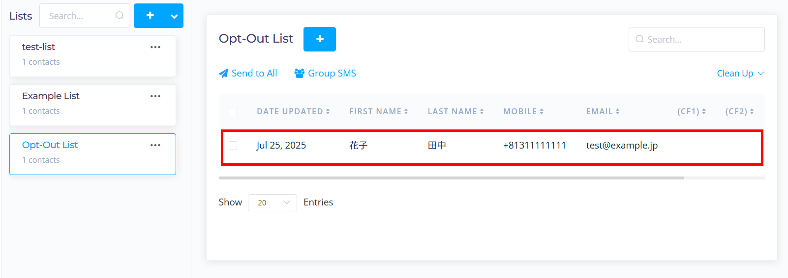Image resolution: width=788 pixels, height=278 pixels.
Task: Click the plus button to add a new list
Action: click(x=150, y=16)
